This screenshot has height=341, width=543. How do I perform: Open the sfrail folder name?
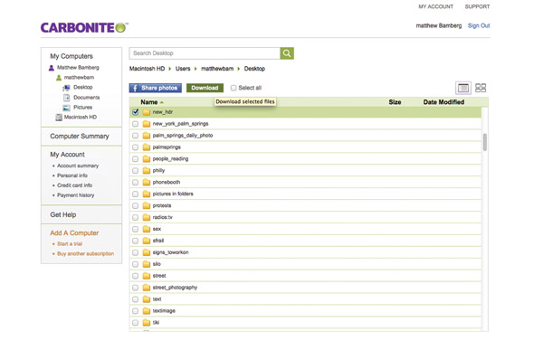point(157,241)
